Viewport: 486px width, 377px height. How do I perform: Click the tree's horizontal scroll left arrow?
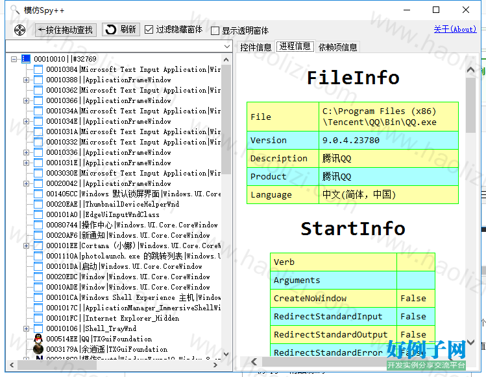click(12, 365)
